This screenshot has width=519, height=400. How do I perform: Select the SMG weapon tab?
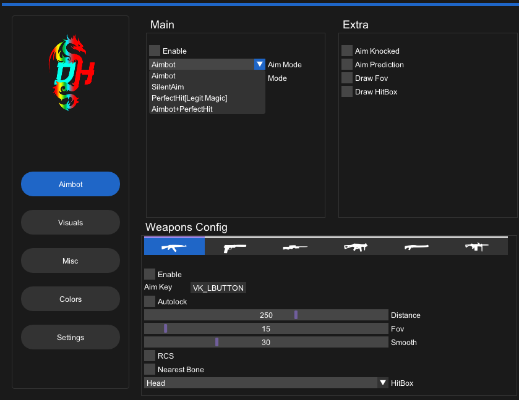pyautogui.click(x=356, y=246)
